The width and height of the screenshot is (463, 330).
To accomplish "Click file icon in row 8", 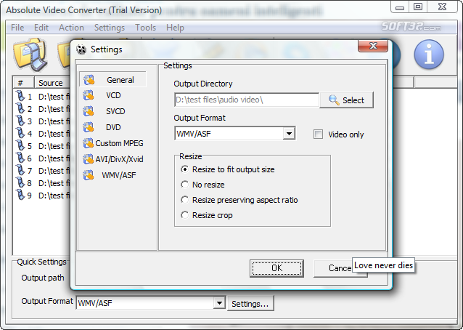I will (20, 183).
